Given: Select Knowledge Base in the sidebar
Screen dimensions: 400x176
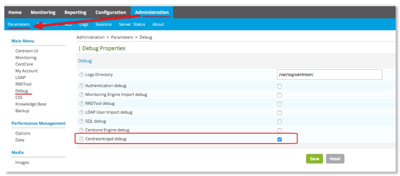Looking at the screenshot, I should click(31, 104).
